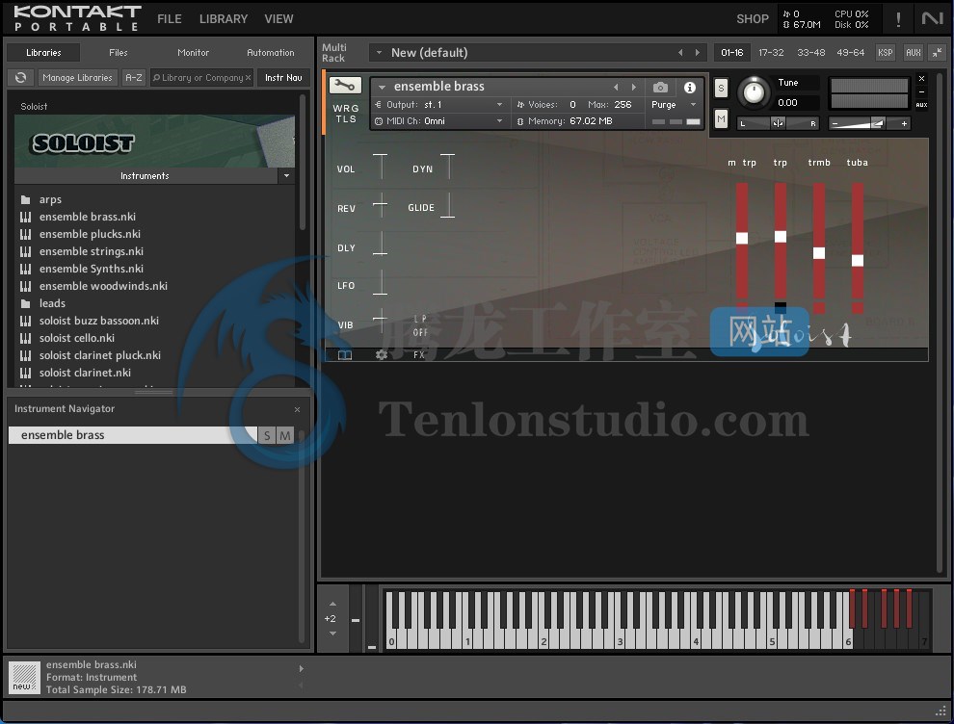Show rack page 01-16
Image resolution: width=954 pixels, height=724 pixels.
732,53
